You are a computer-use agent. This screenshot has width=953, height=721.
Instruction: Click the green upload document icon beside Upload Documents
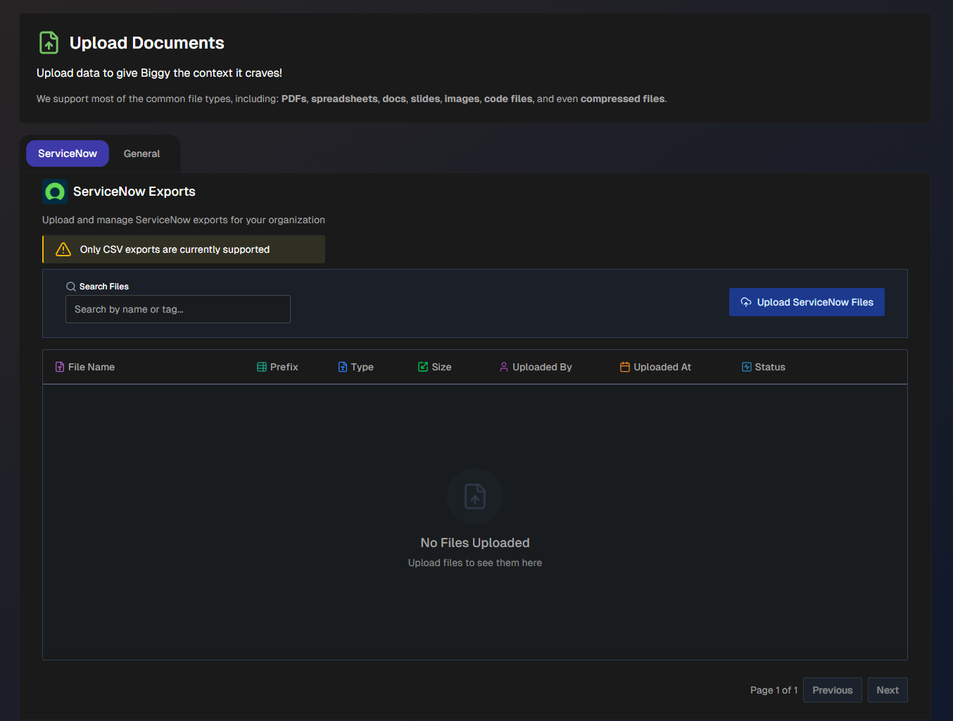(x=49, y=42)
